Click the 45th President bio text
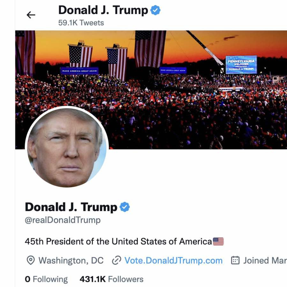This screenshot has width=287, height=287. coord(118,241)
